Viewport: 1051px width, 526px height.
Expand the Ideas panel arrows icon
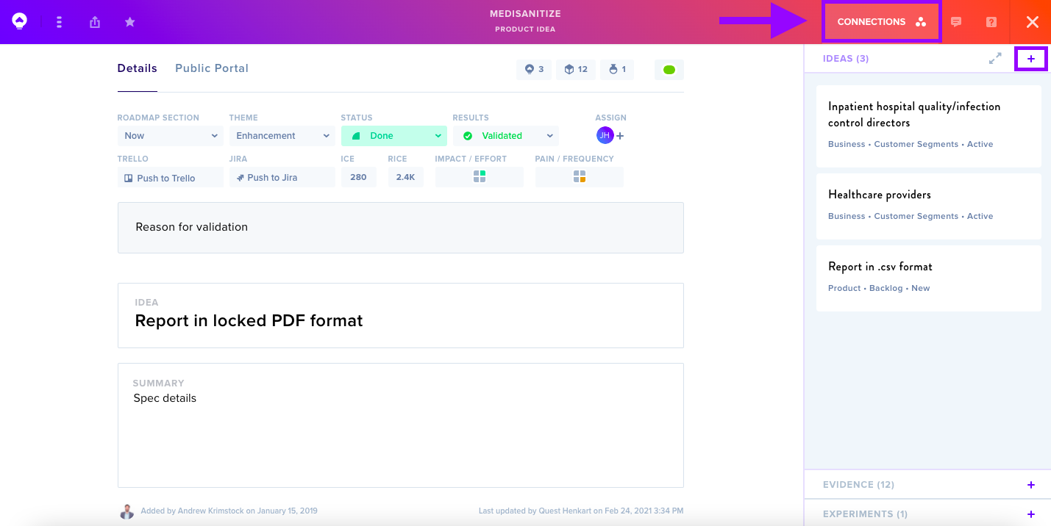click(x=995, y=58)
